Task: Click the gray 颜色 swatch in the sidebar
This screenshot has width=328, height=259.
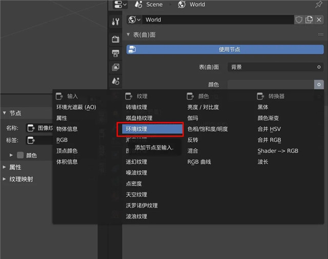Action: (20, 155)
